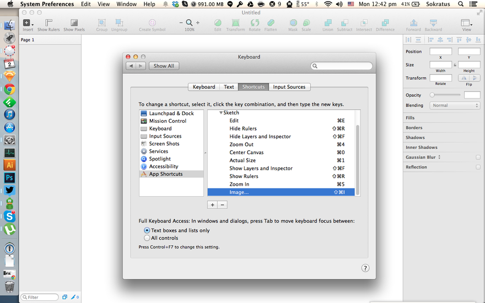This screenshot has width=485, height=303.
Task: Enable the Gaussian Blur checkbox
Action: (478, 157)
